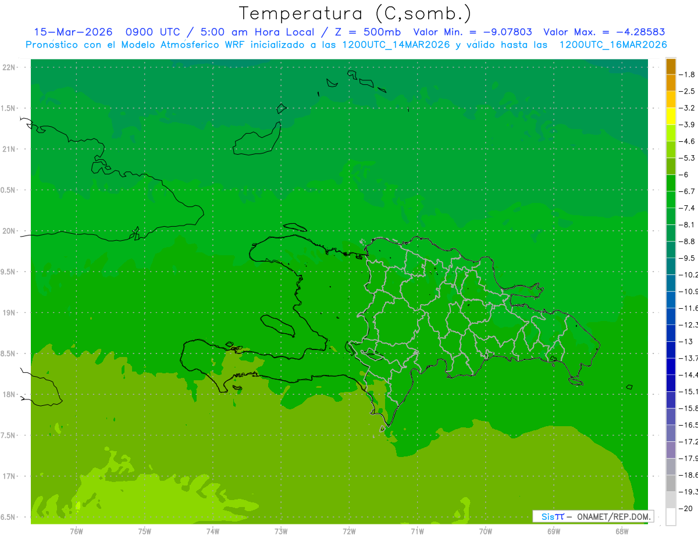Click the '19N' latitude axis label
This screenshot has height=539, width=698.
10,313
